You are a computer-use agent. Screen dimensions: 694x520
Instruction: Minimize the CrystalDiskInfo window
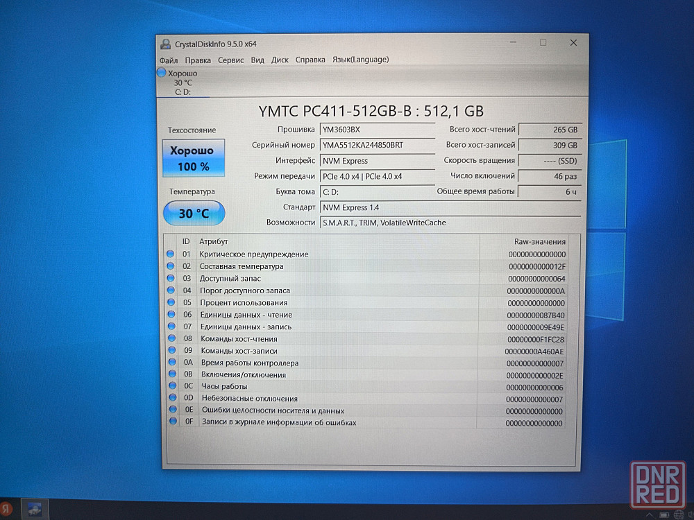point(513,42)
